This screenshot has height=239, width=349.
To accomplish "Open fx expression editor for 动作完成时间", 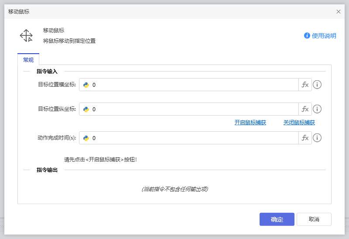I will (x=305, y=138).
